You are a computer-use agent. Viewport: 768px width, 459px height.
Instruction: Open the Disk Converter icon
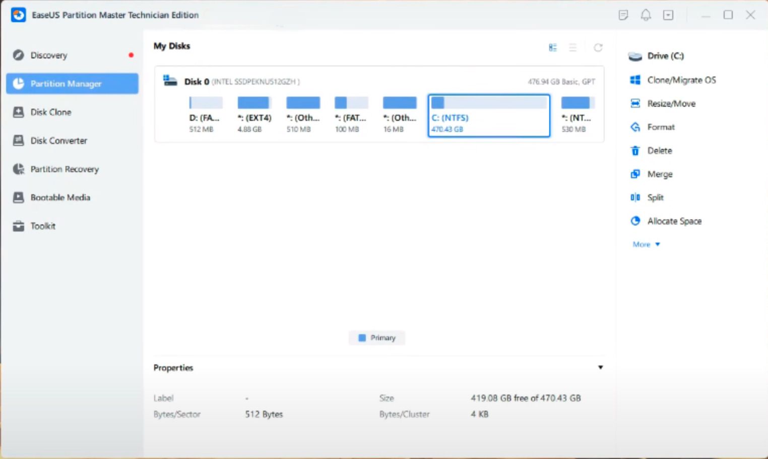[19, 140]
